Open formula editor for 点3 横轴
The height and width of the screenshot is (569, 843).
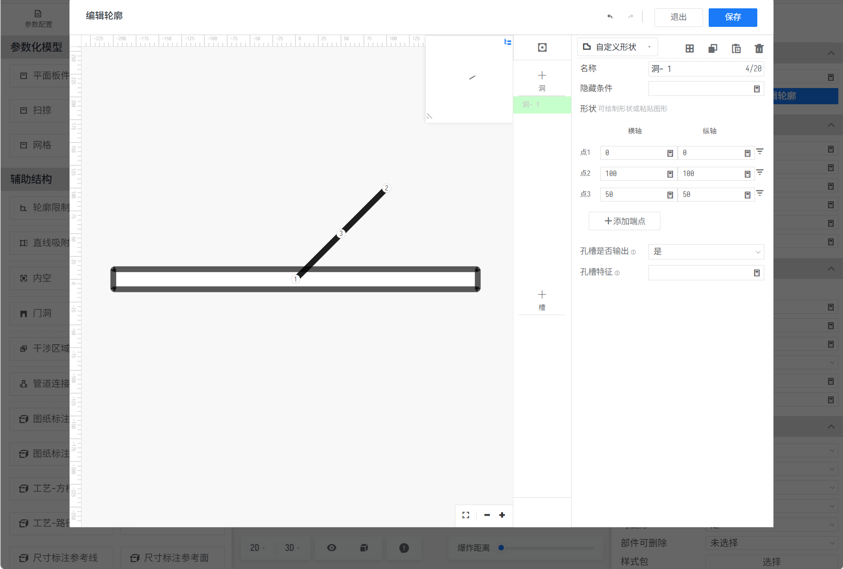click(670, 195)
